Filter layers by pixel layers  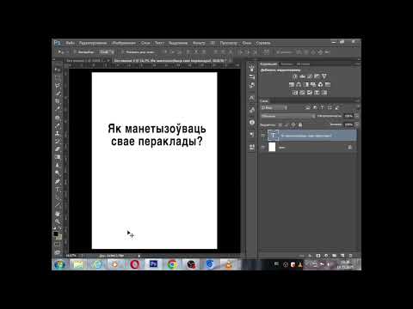pos(307,107)
